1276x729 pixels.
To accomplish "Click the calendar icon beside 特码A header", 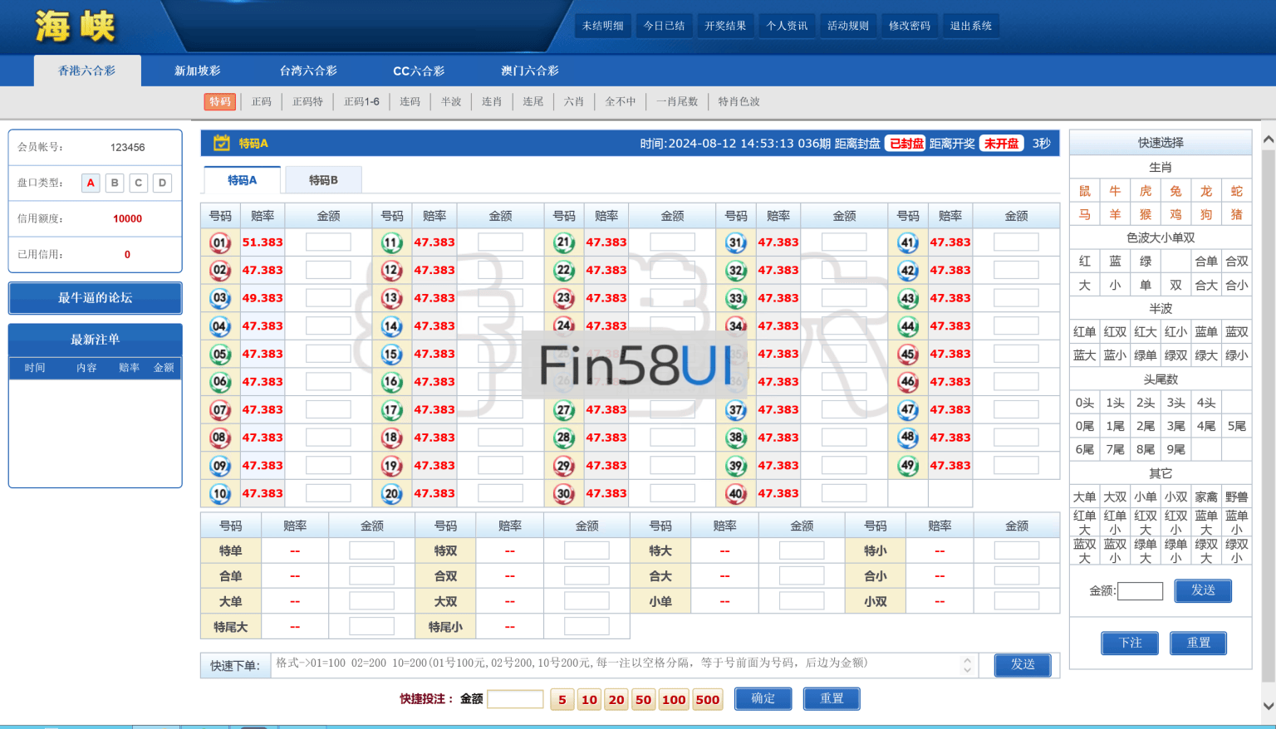I will coord(222,143).
